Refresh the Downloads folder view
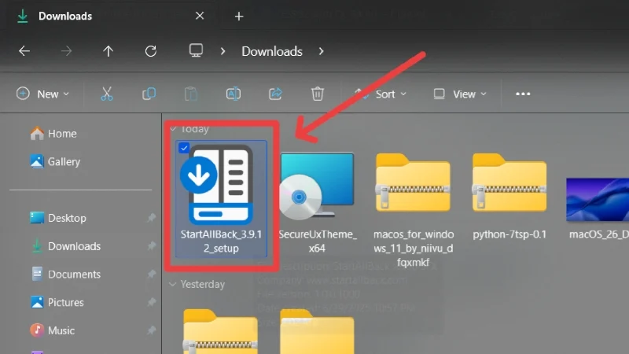 click(151, 51)
